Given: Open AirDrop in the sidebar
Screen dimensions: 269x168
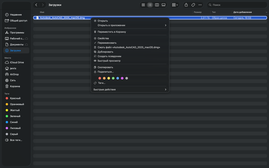Looking at the screenshot, I should [x=16, y=74].
